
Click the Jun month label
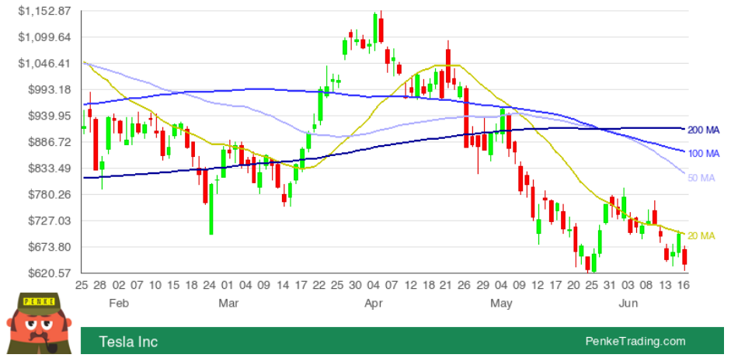point(628,304)
